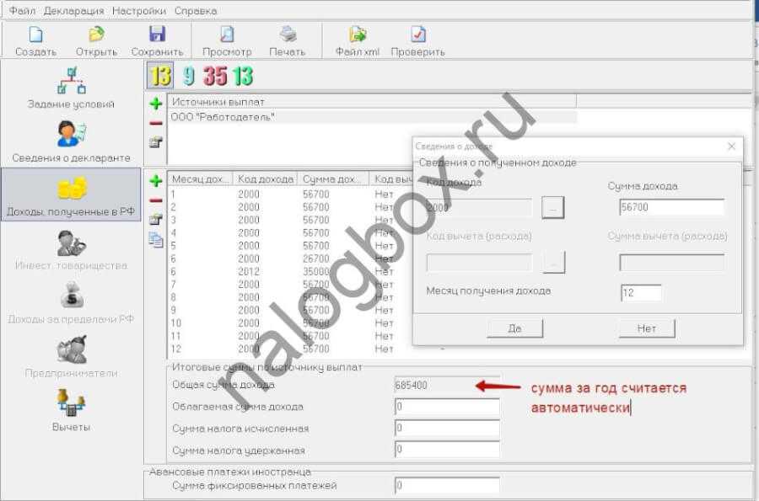Click the Месяц получения дохода field
Viewport: 759px width, 501px height.
[x=641, y=293]
